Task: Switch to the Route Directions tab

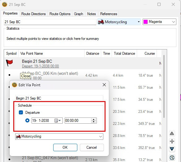Action: 33,14
